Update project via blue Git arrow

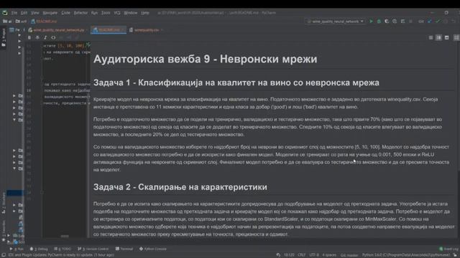(430, 21)
